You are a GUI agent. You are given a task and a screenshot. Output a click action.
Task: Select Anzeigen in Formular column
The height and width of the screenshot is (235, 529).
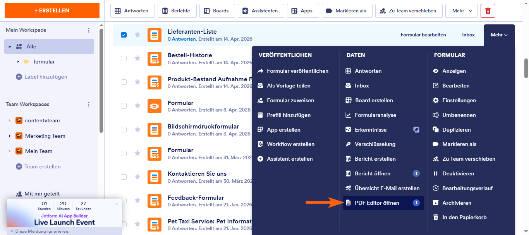point(450,71)
